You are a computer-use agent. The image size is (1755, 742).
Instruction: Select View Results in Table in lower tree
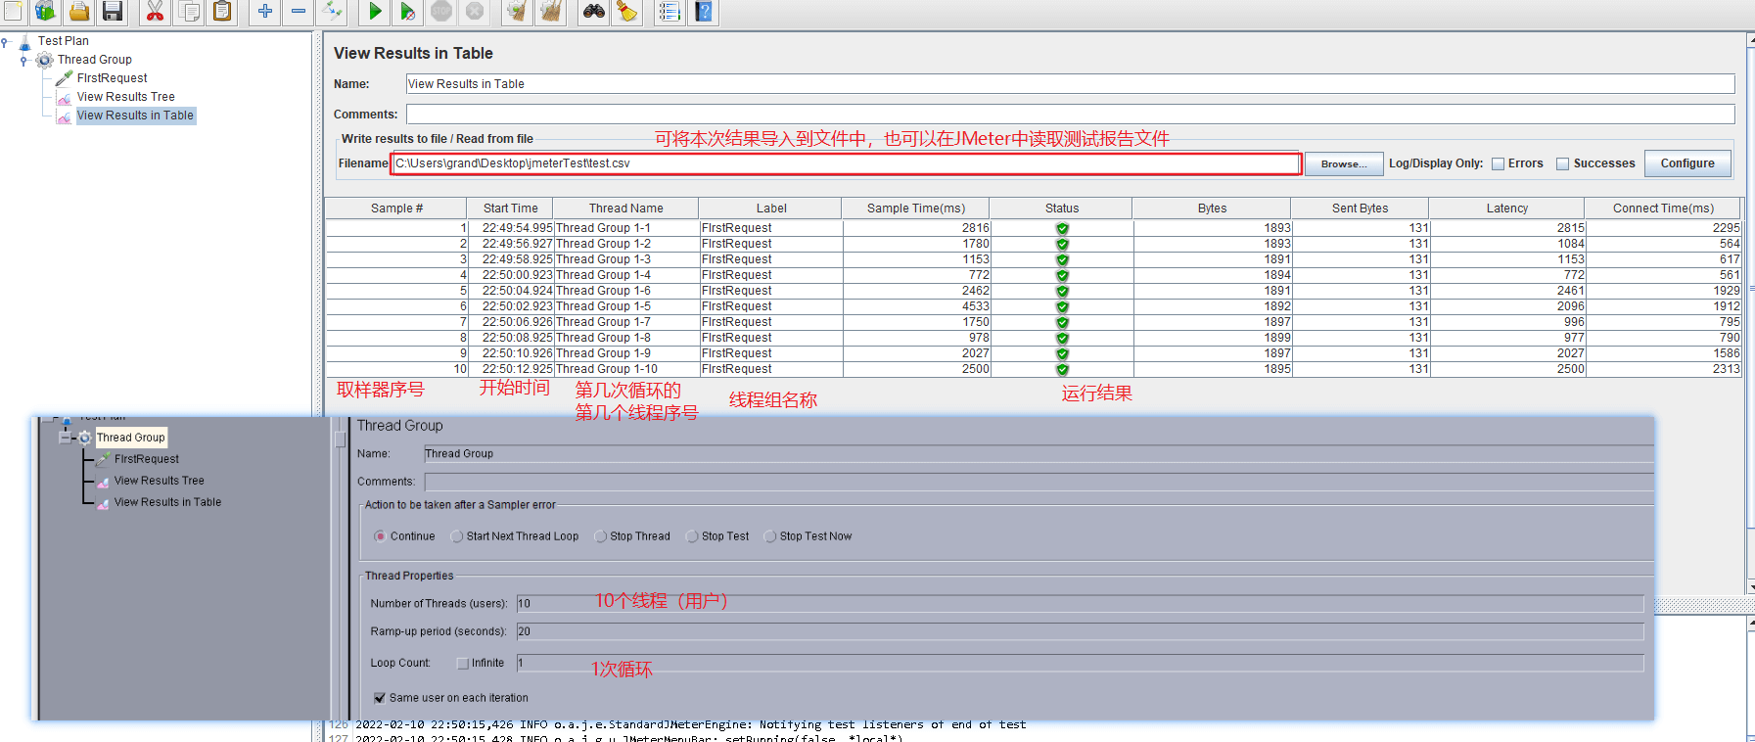point(167,502)
